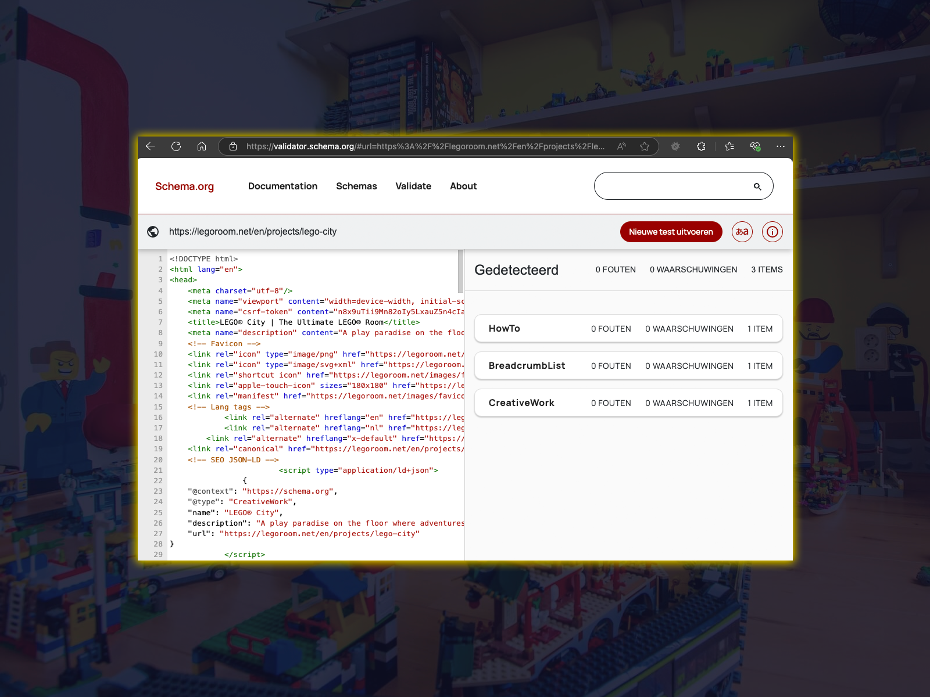Open the gear extension icon in toolbar

[x=675, y=146]
